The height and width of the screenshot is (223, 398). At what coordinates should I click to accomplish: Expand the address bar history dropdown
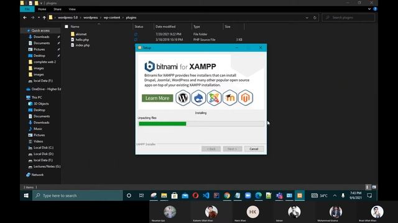[307, 18]
